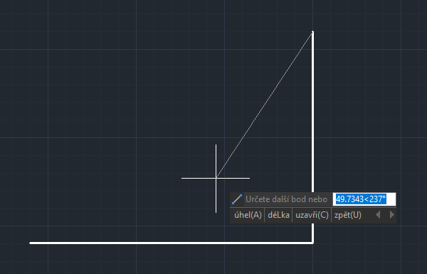Click the 'Určete další bod nebo' prompt text
The height and width of the screenshot is (274, 427).
tap(286, 199)
